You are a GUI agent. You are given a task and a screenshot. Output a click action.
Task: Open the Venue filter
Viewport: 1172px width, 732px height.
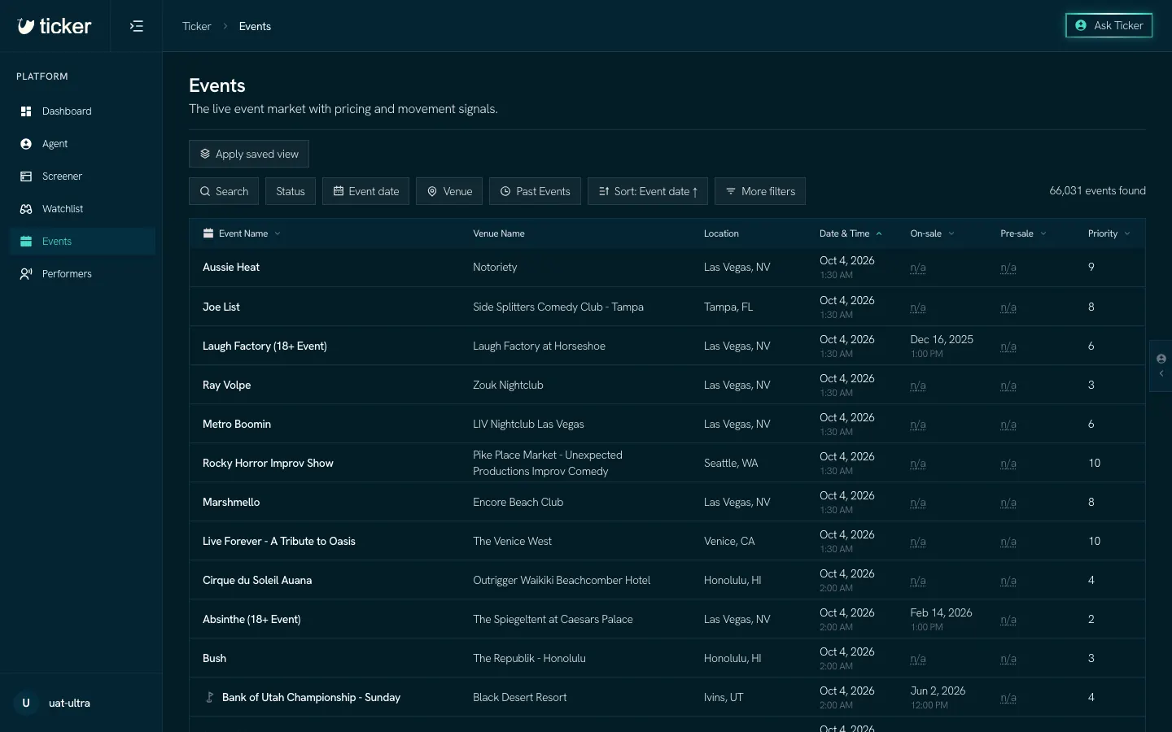pos(449,191)
